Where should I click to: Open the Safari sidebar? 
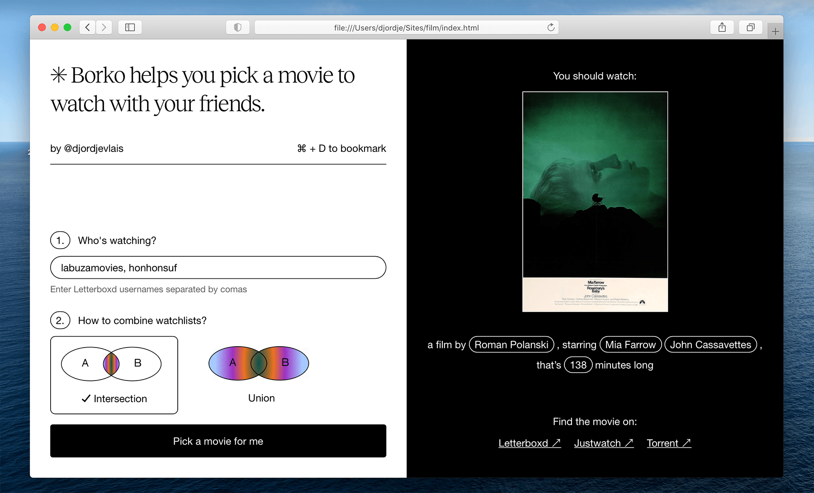(x=130, y=27)
